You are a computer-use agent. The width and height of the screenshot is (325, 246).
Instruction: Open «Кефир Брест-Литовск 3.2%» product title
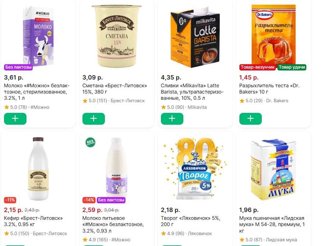(x=33, y=221)
